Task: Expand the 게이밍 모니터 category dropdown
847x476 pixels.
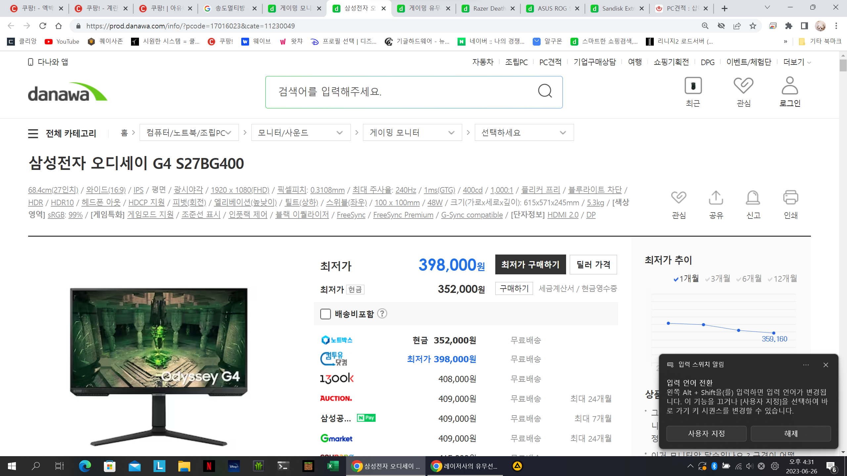Action: (x=412, y=133)
